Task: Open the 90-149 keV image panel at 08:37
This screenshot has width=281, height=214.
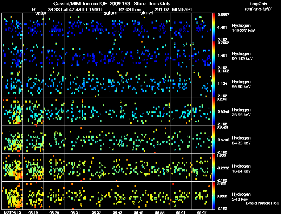Action: (x=96, y=55)
